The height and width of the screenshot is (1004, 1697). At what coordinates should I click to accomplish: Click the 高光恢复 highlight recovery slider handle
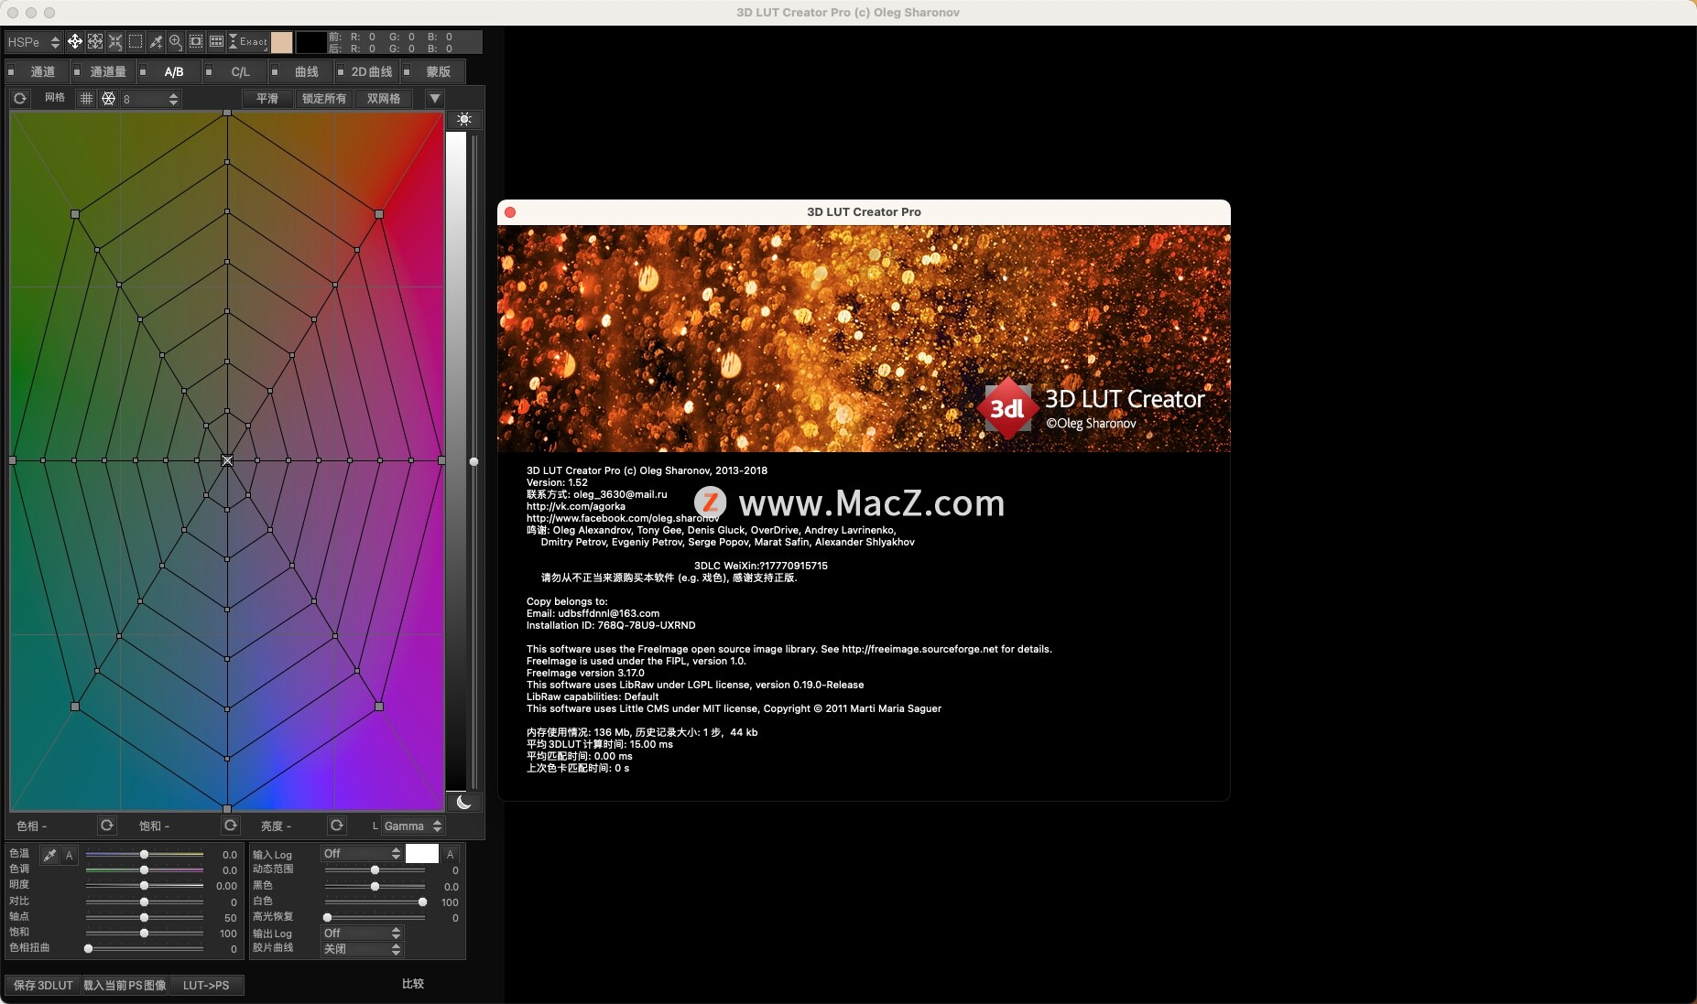point(327,917)
